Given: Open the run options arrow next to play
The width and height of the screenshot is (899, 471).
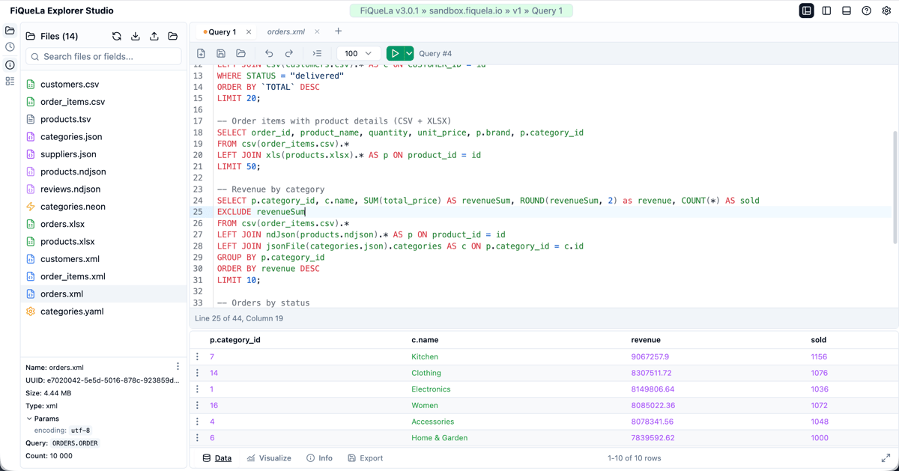Looking at the screenshot, I should [409, 54].
